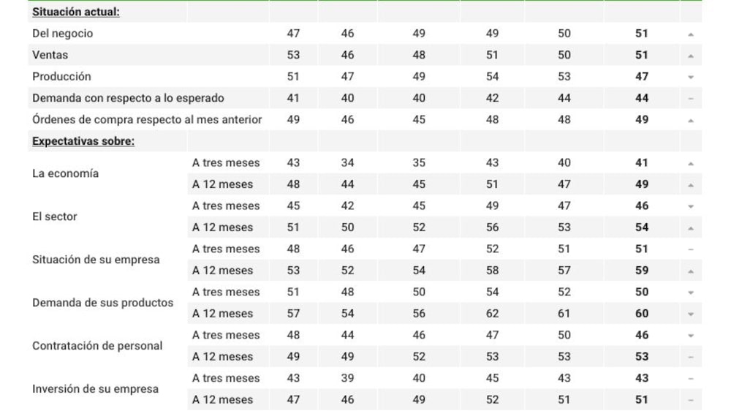Click value 62 in Demanda de sus productos row
Viewport: 731px width, 411px height.
pyautogui.click(x=492, y=314)
